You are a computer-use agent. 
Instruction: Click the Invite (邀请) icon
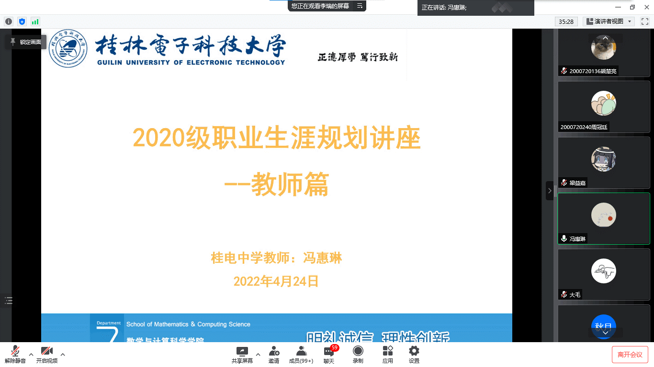pos(274,354)
